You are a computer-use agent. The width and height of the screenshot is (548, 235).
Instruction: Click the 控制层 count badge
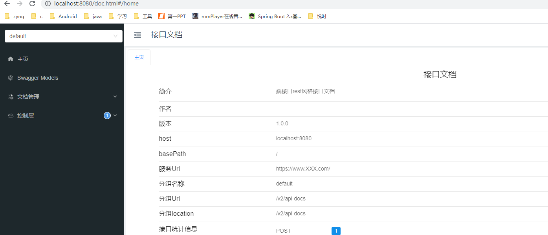pos(107,116)
